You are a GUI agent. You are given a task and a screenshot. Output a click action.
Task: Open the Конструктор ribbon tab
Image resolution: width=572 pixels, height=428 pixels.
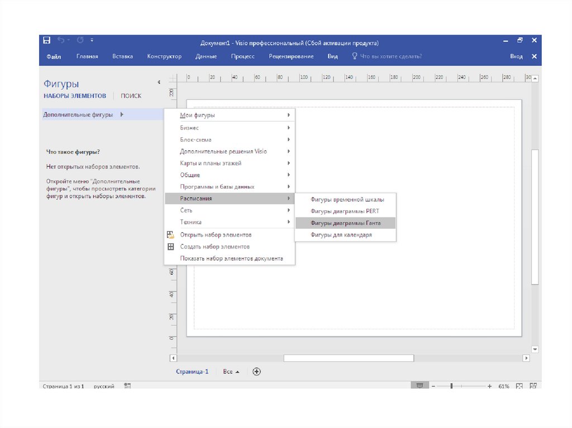pos(164,56)
